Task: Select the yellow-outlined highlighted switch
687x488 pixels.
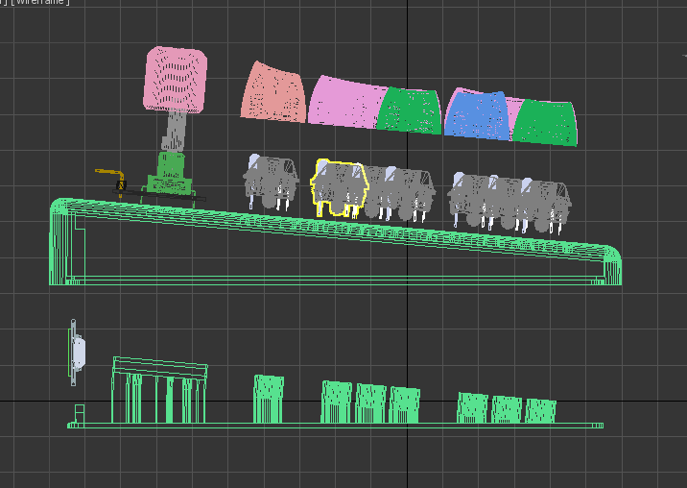Action: (x=339, y=188)
